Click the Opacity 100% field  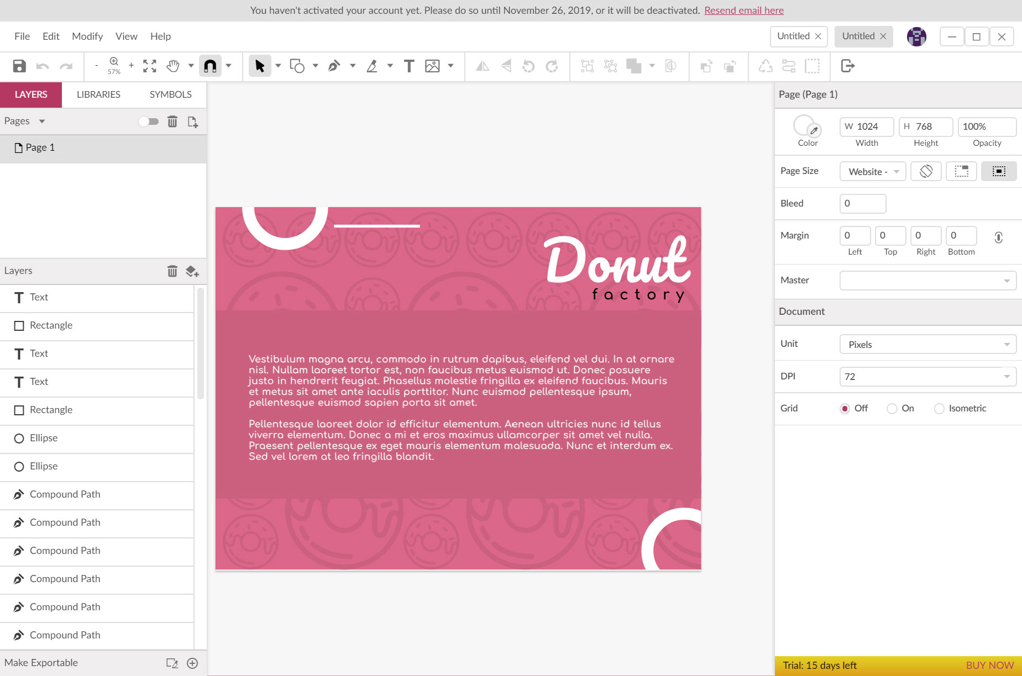pyautogui.click(x=987, y=126)
